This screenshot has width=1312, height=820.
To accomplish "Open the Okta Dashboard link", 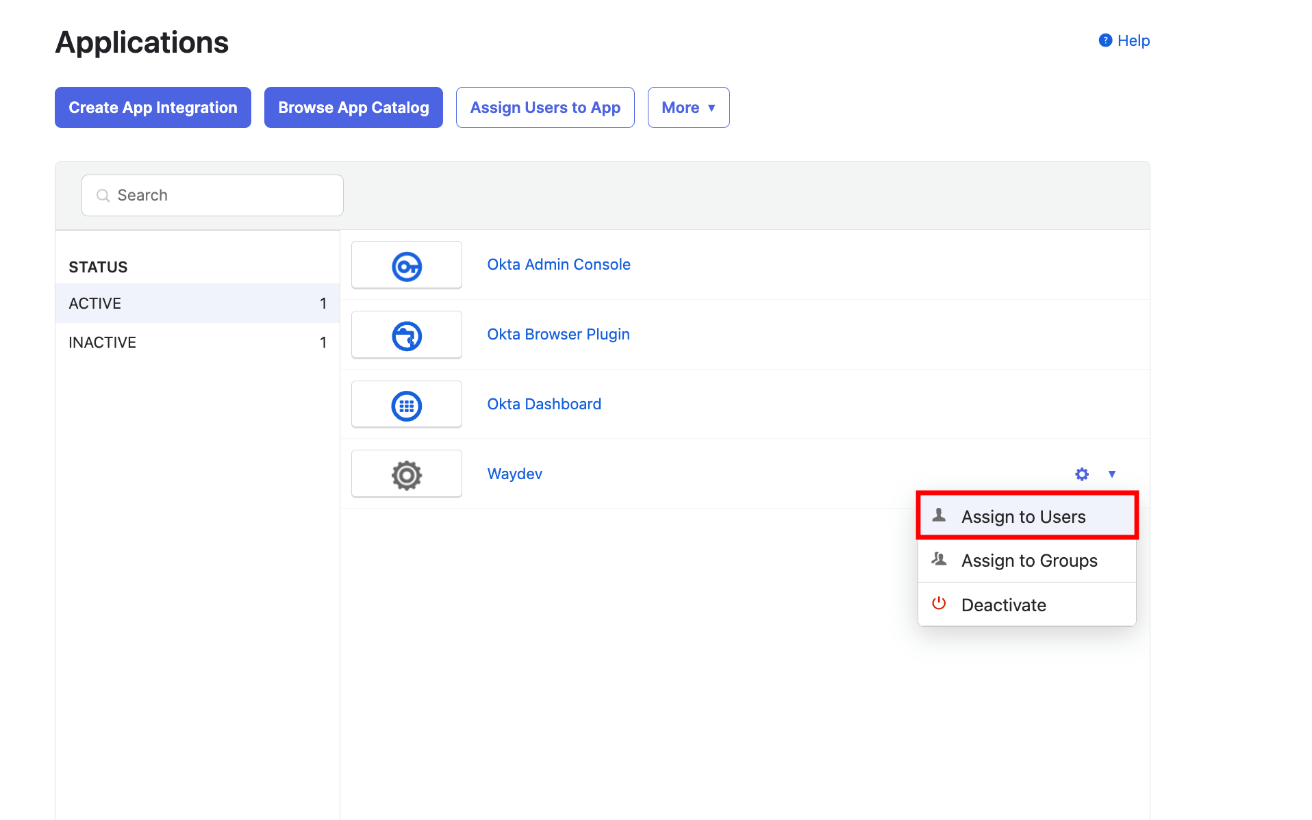I will click(544, 404).
